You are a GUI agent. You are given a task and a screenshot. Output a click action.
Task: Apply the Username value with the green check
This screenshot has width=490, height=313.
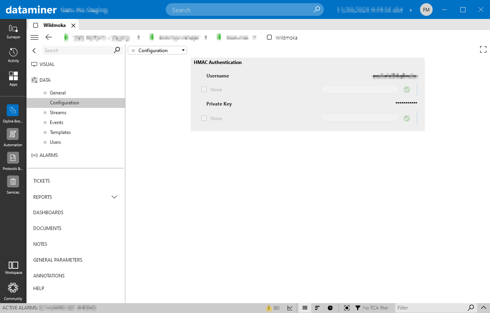click(407, 90)
